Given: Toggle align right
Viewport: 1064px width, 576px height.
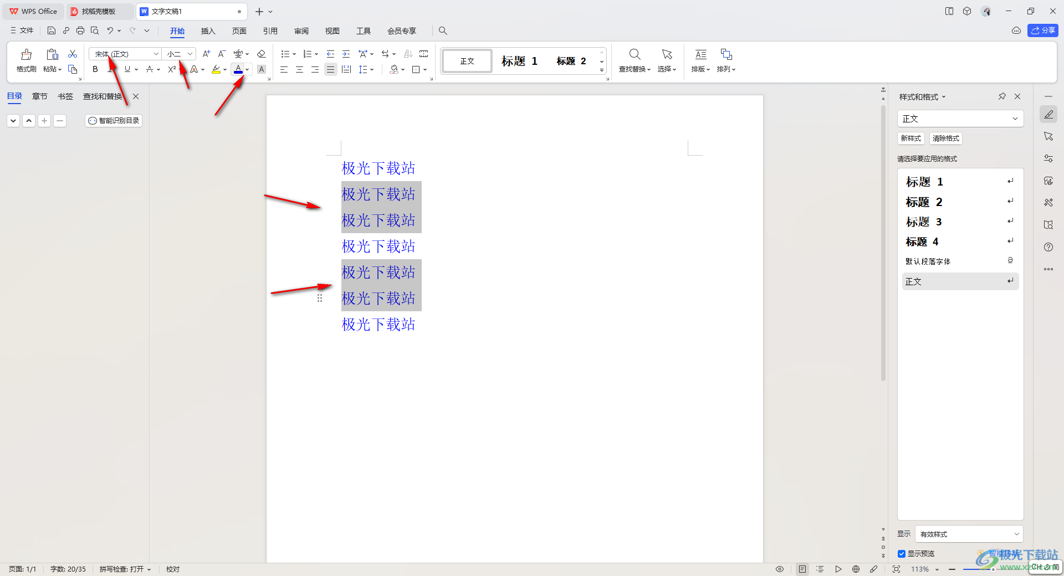Looking at the screenshot, I should pyautogui.click(x=315, y=69).
